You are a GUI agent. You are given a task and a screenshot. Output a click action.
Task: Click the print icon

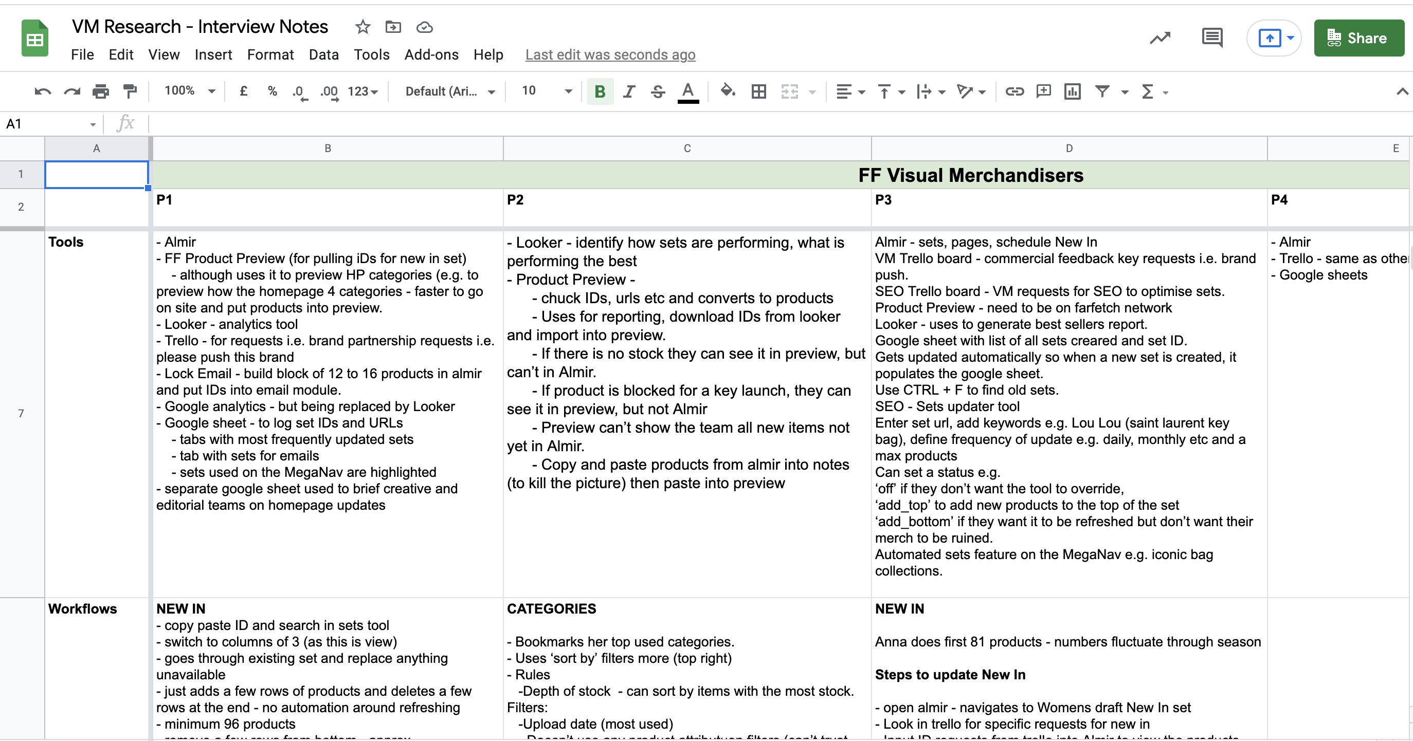pos(101,91)
